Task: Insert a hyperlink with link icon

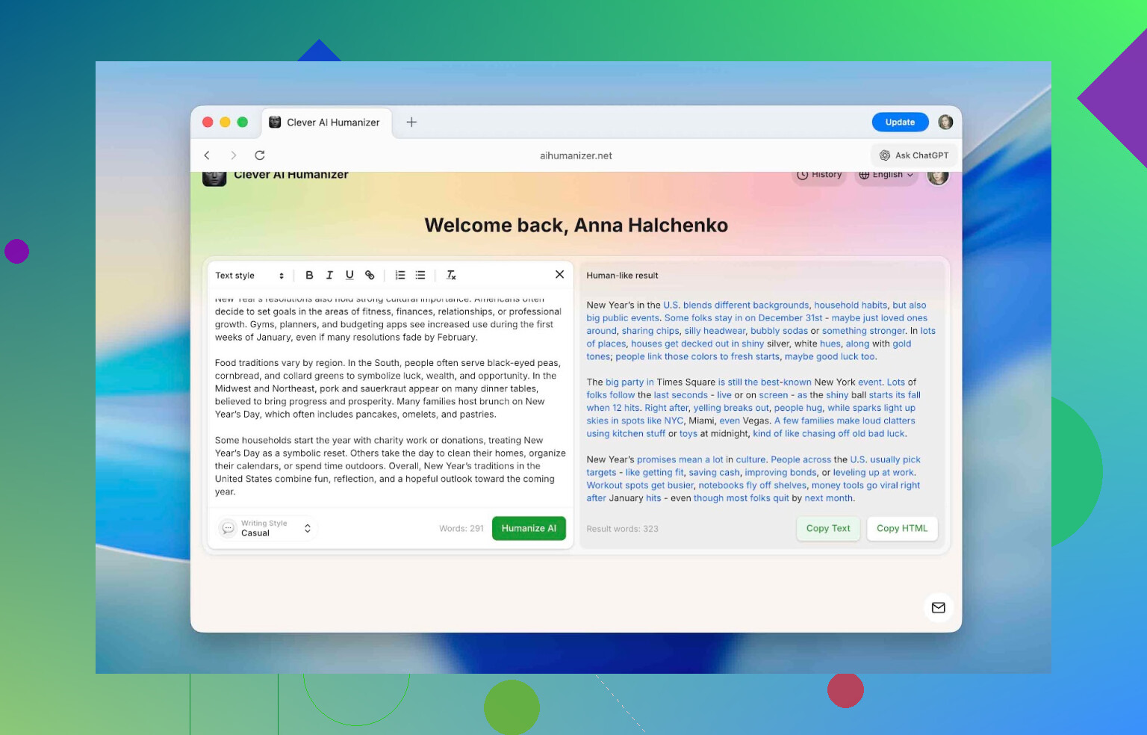Action: 370,275
